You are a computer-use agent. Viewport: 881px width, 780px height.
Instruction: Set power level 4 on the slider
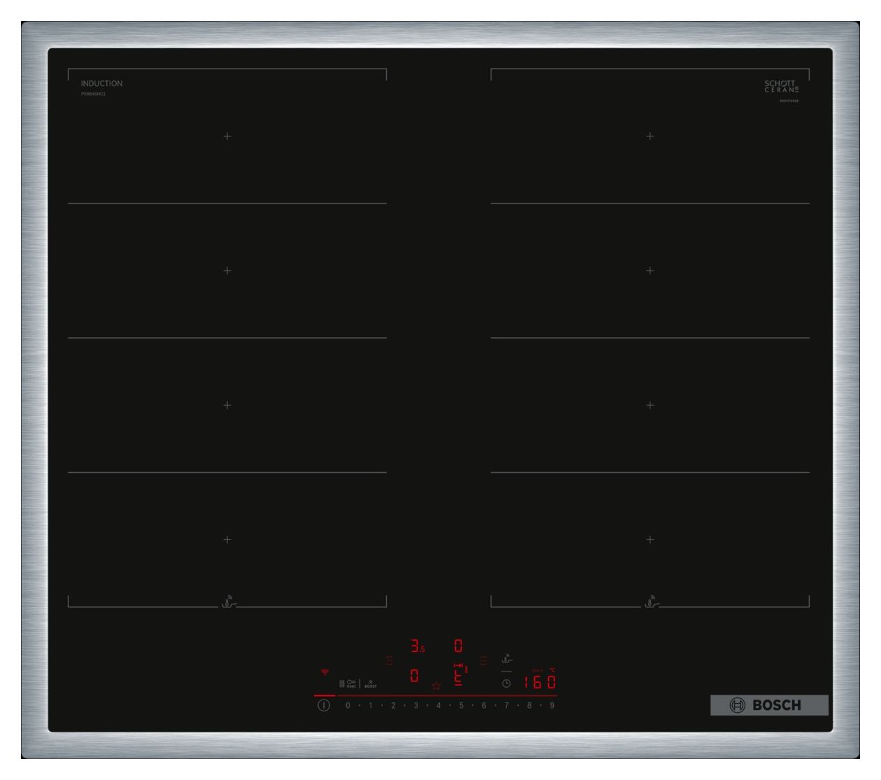(438, 705)
